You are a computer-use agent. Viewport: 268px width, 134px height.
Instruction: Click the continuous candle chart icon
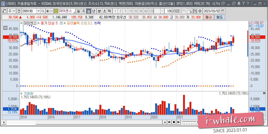(185, 11)
